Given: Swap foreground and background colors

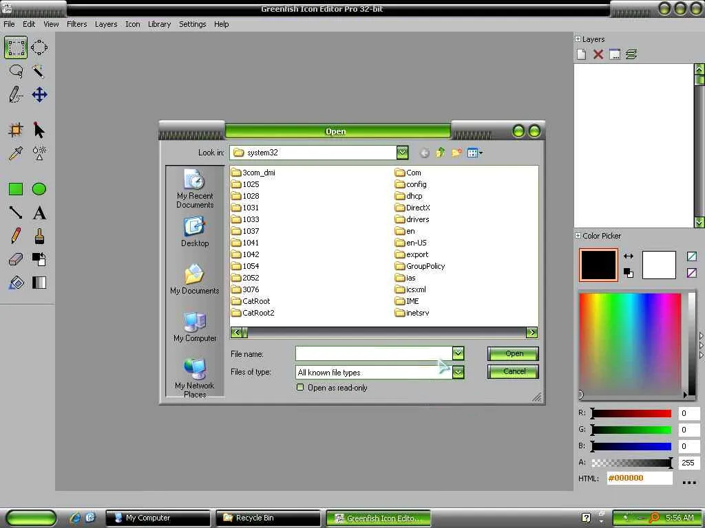Looking at the screenshot, I should click(x=629, y=256).
